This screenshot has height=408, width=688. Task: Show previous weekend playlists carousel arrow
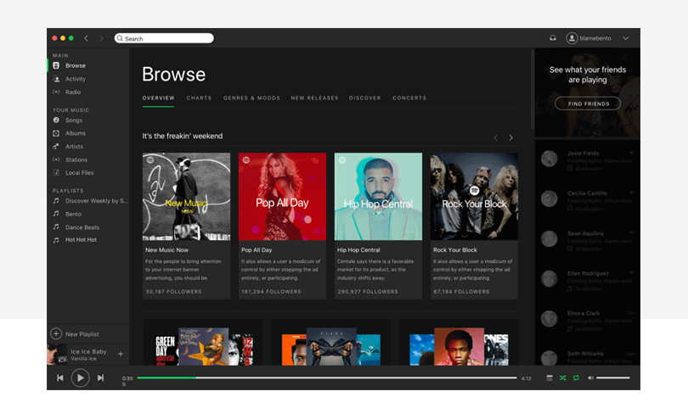(496, 137)
